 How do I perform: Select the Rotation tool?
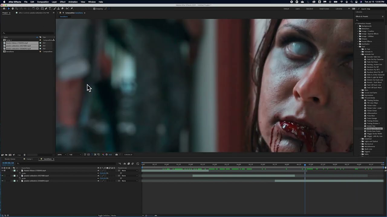tap(34, 9)
